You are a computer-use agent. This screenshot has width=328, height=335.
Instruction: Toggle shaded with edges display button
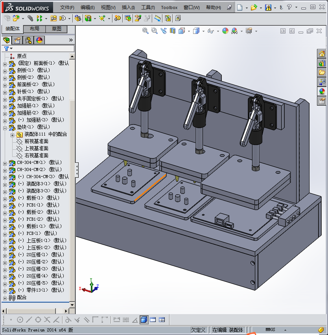(x=144, y=320)
